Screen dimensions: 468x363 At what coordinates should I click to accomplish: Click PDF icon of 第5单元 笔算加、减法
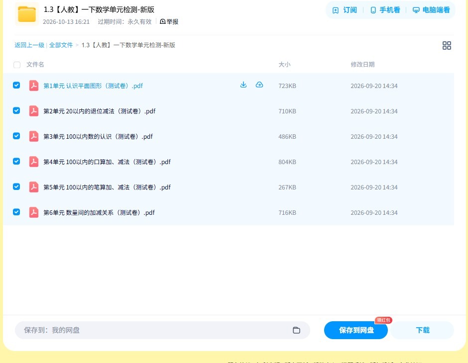click(x=34, y=187)
